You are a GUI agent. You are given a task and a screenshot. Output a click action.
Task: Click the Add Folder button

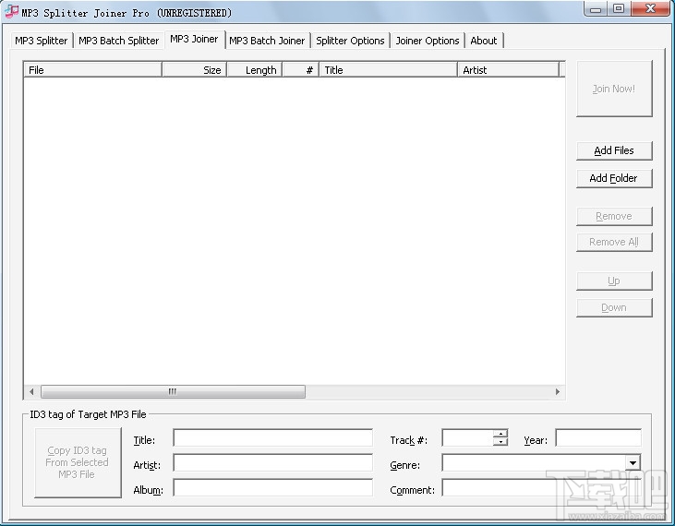point(614,178)
